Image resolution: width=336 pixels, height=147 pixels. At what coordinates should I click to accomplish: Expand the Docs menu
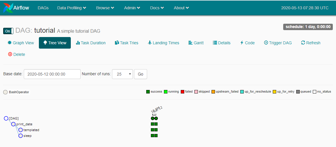pyautogui.click(x=157, y=8)
